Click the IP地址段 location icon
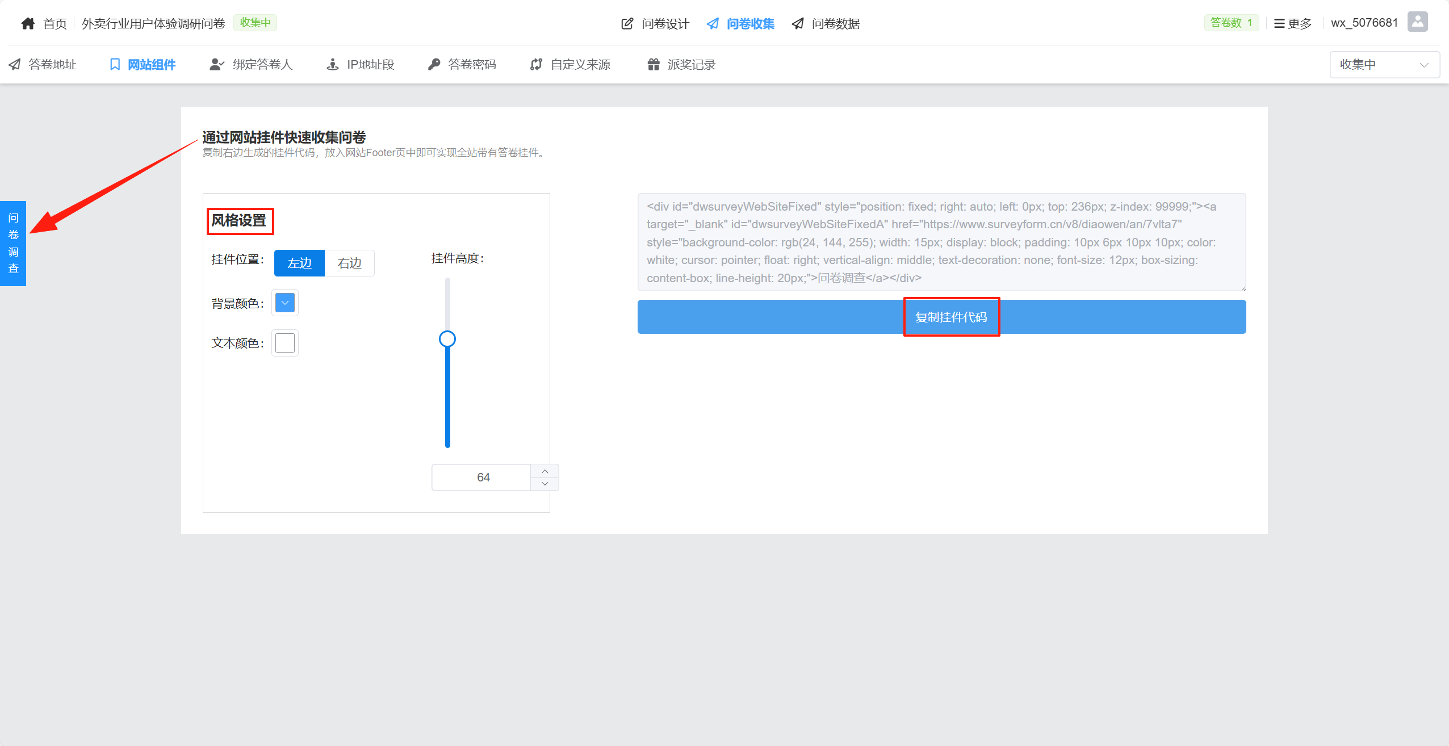This screenshot has height=746, width=1449. click(x=333, y=64)
